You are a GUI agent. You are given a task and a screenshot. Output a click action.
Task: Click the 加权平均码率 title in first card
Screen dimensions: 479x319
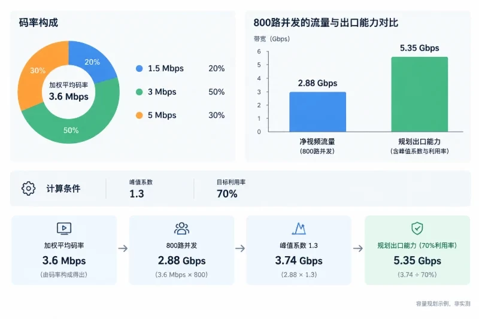point(64,245)
